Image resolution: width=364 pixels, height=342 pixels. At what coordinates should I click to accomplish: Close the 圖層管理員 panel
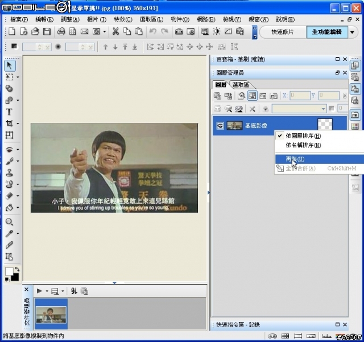345,73
